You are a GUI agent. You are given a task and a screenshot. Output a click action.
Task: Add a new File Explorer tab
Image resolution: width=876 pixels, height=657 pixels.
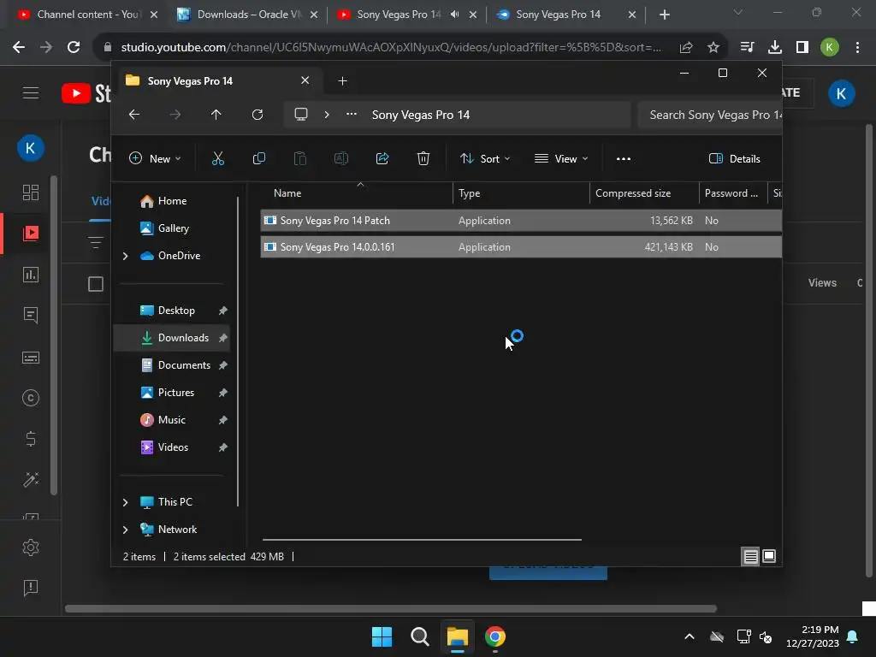(x=342, y=81)
